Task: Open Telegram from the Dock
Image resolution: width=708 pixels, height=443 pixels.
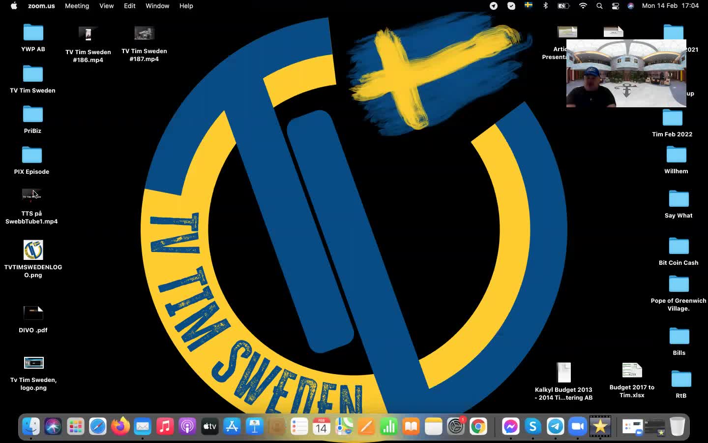Action: (556, 426)
